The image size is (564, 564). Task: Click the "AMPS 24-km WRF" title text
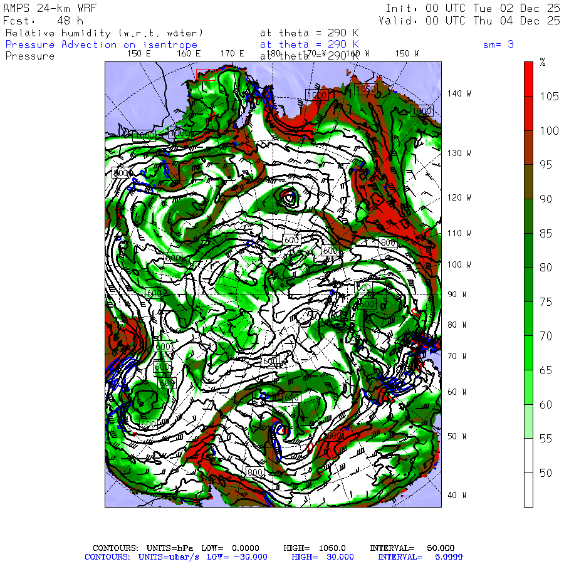(x=50, y=8)
